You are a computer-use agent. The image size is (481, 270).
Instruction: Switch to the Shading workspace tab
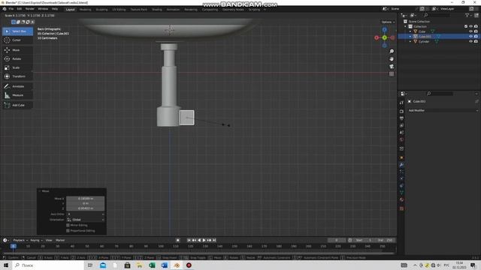point(157,10)
